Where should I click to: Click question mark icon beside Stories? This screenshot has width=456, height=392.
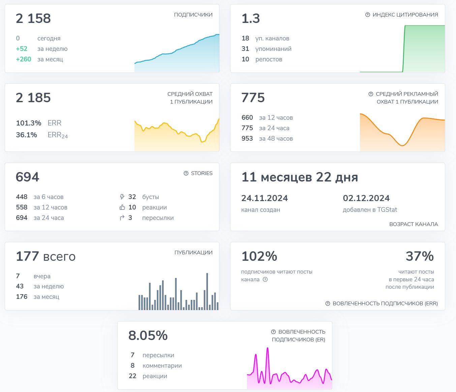[x=186, y=173]
